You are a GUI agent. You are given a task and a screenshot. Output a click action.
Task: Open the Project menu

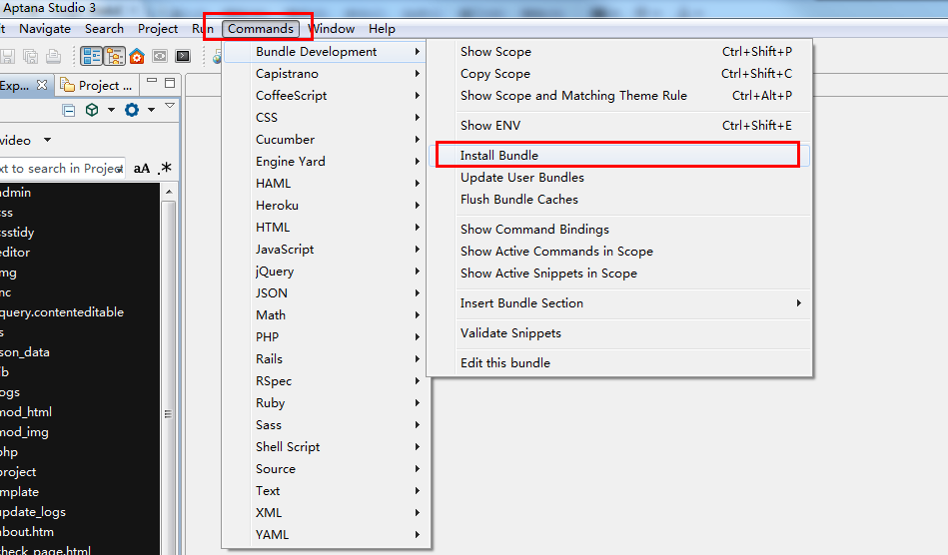click(x=158, y=29)
